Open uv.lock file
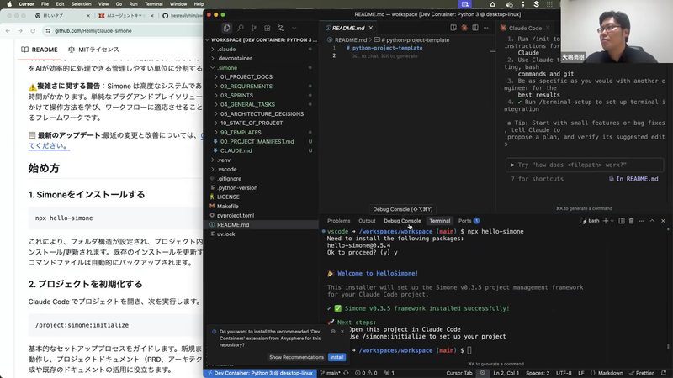This screenshot has width=673, height=378. 262,234
